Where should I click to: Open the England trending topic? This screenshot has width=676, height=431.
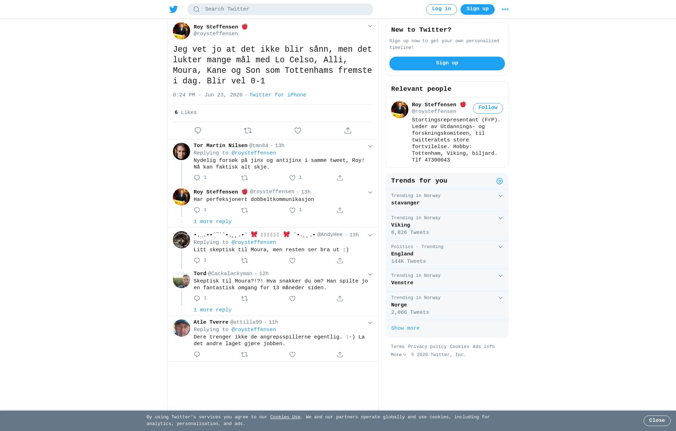447,254
